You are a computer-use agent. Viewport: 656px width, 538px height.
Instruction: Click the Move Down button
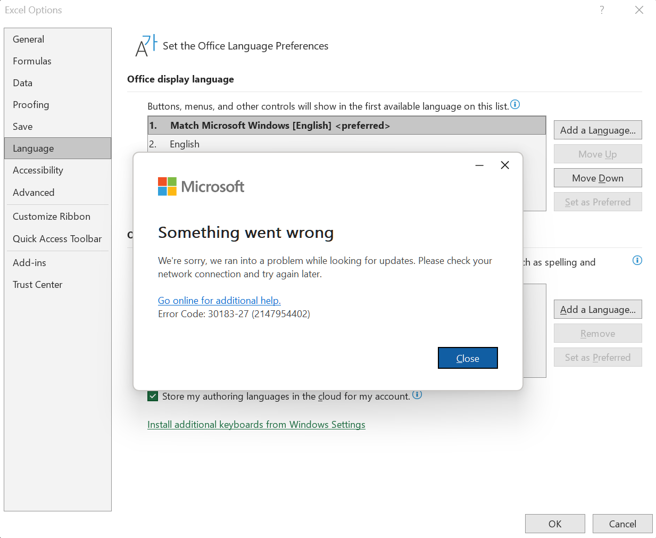click(x=598, y=178)
